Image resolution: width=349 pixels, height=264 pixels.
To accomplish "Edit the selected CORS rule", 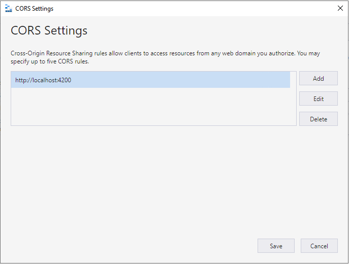I will pyautogui.click(x=319, y=99).
